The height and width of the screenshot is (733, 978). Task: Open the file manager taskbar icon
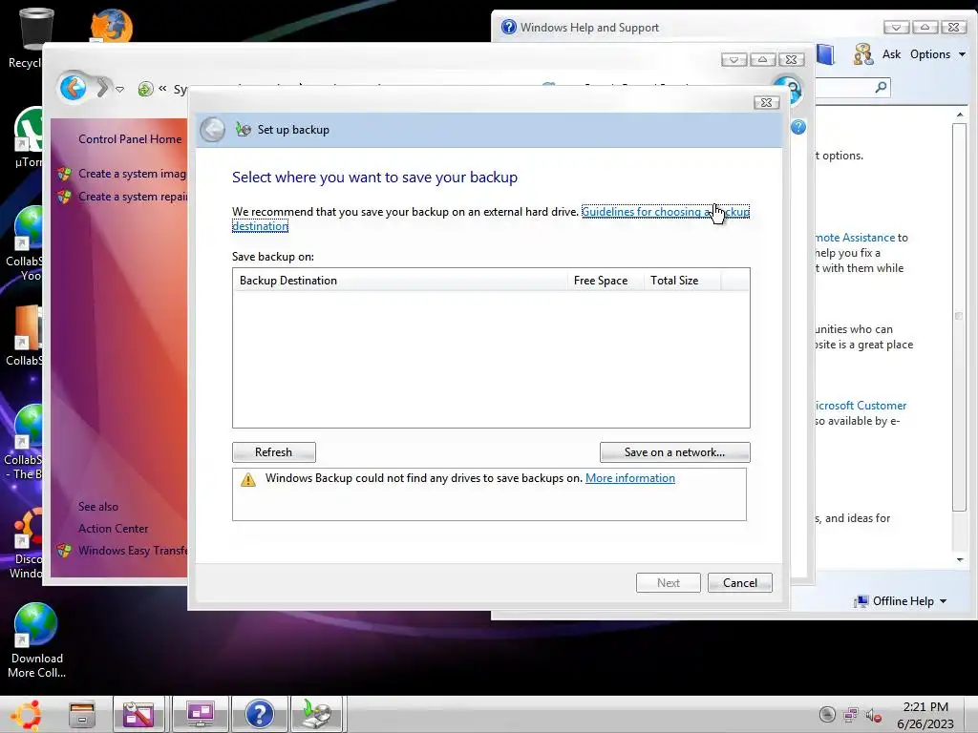(x=82, y=714)
